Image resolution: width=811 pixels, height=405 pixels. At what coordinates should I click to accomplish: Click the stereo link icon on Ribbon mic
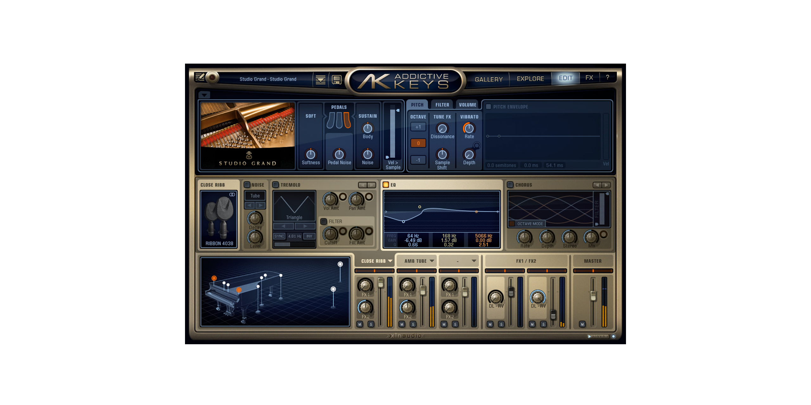pyautogui.click(x=232, y=195)
